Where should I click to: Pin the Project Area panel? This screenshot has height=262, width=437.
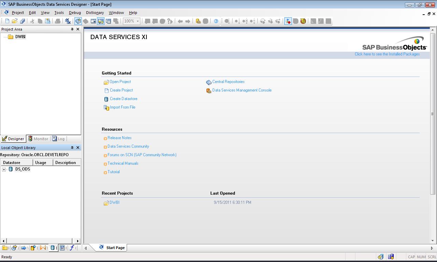pyautogui.click(x=72, y=29)
